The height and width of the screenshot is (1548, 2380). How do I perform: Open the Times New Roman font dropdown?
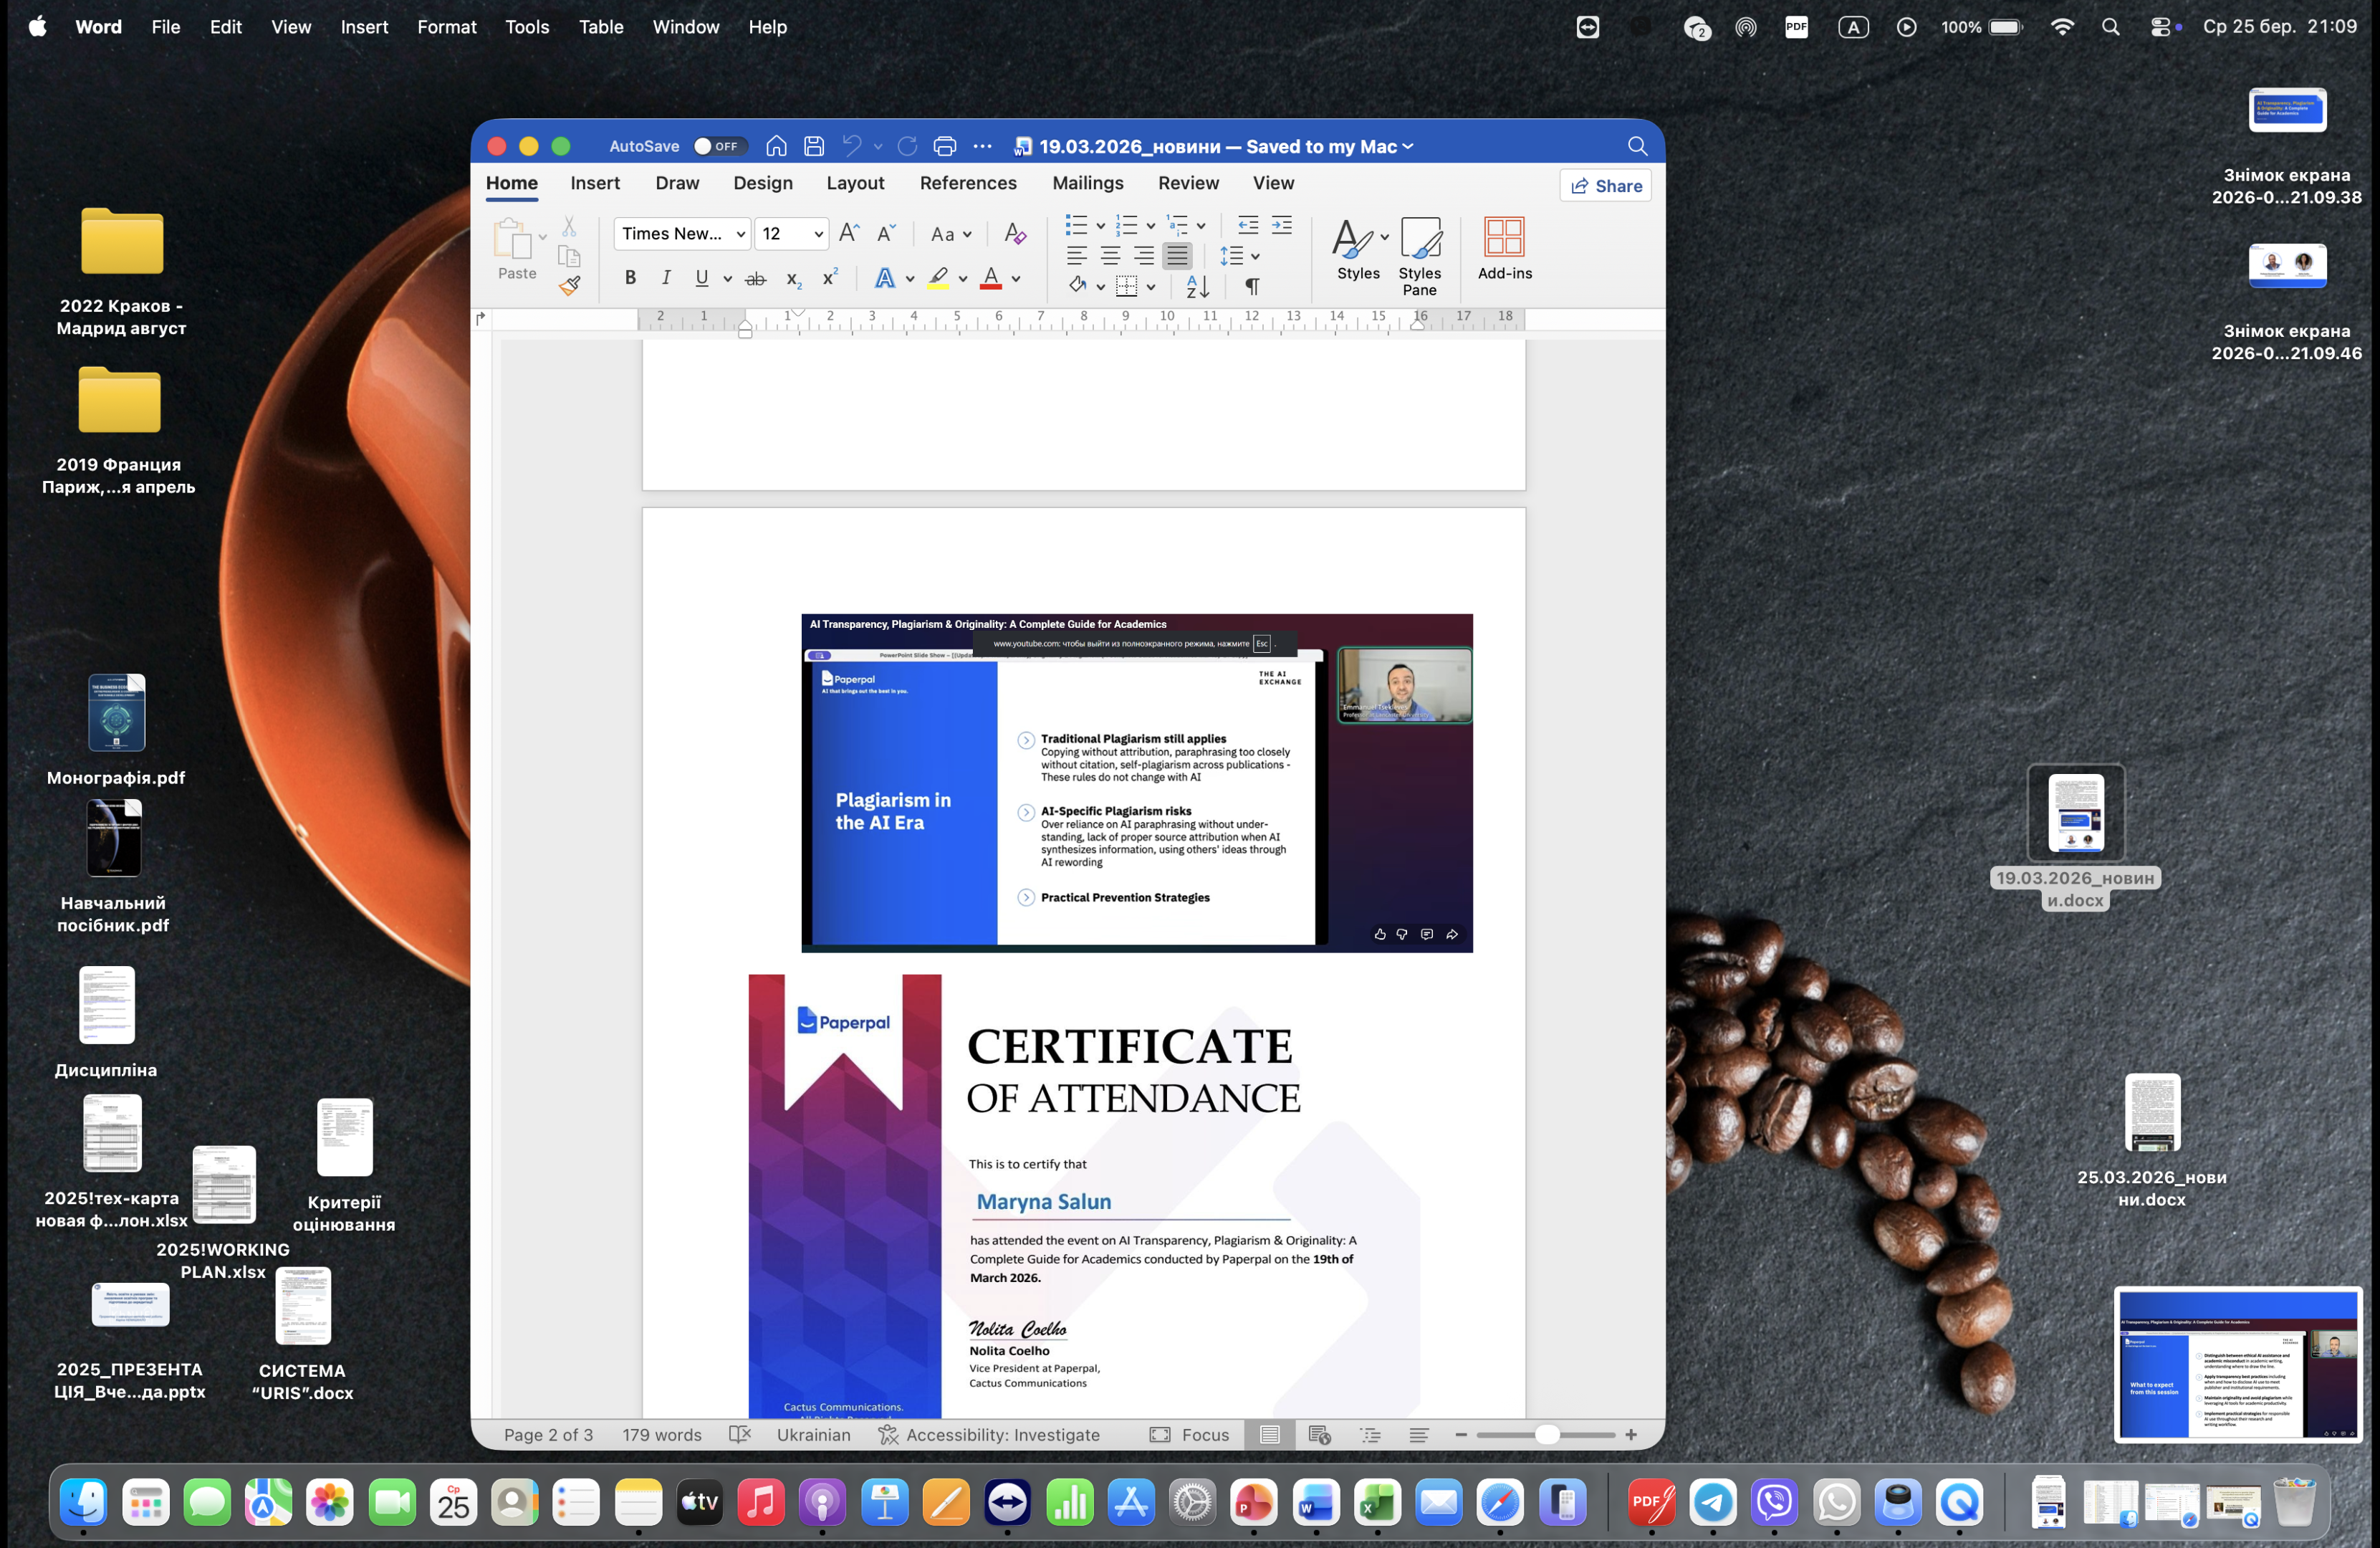pos(741,234)
